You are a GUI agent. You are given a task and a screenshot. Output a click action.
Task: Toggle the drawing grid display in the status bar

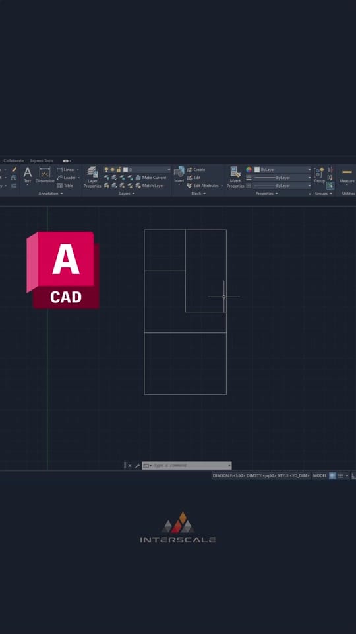[x=332, y=476]
